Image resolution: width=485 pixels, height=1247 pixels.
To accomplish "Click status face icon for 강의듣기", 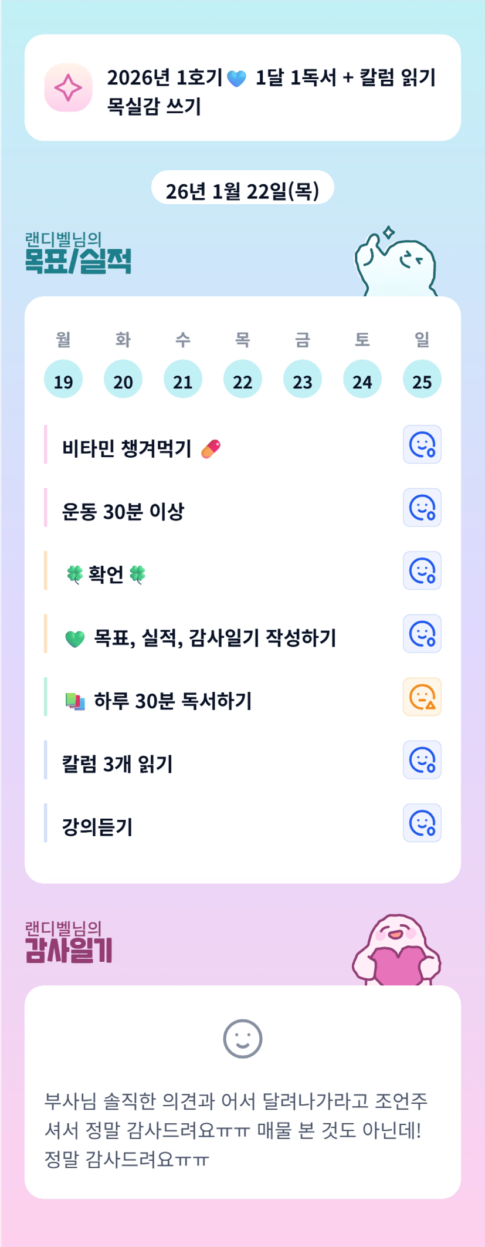I will [422, 823].
